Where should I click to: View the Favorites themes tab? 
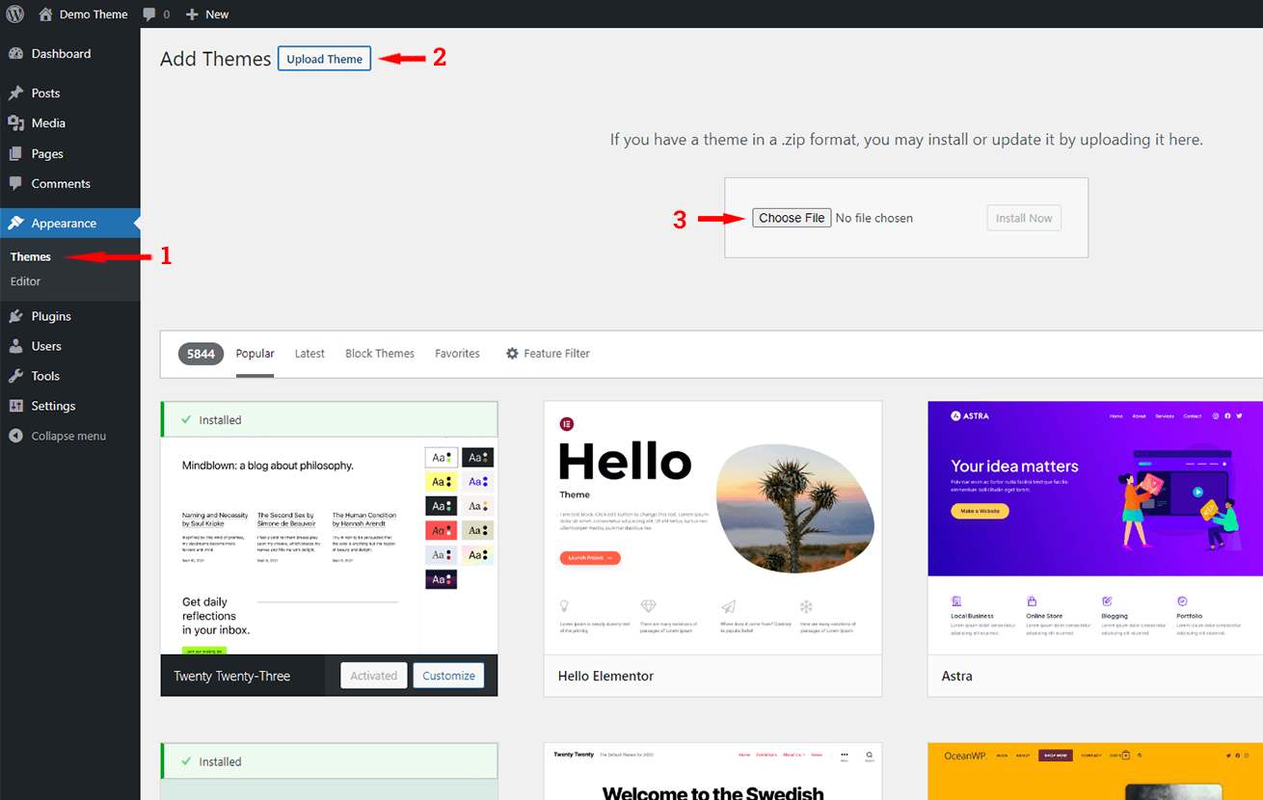[457, 353]
